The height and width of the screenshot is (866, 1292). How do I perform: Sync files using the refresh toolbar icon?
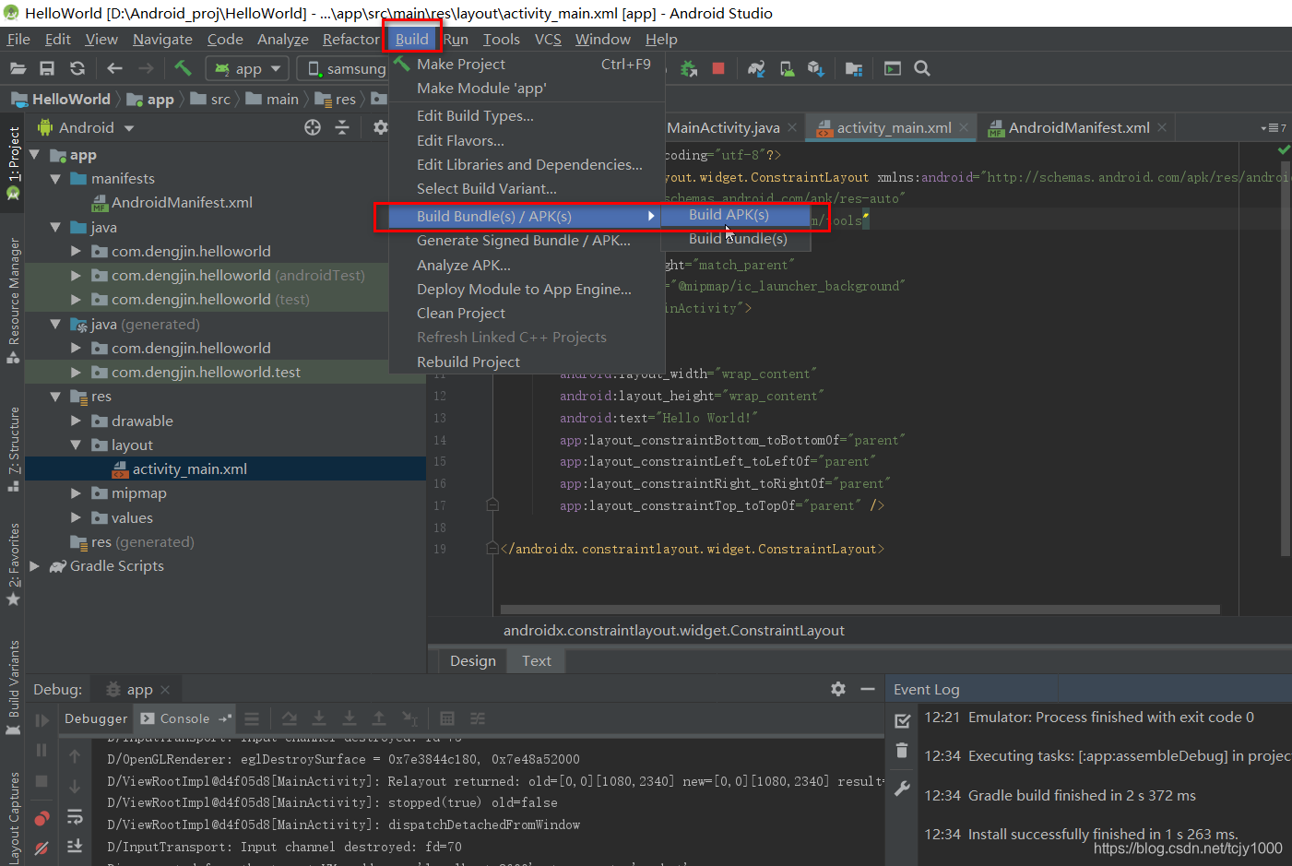click(x=77, y=68)
